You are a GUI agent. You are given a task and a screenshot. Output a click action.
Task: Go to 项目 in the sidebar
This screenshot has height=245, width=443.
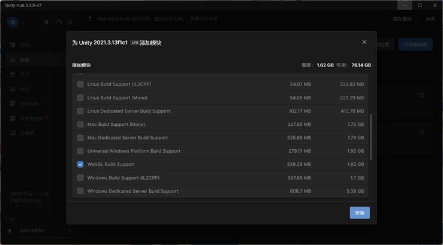pyautogui.click(x=24, y=45)
